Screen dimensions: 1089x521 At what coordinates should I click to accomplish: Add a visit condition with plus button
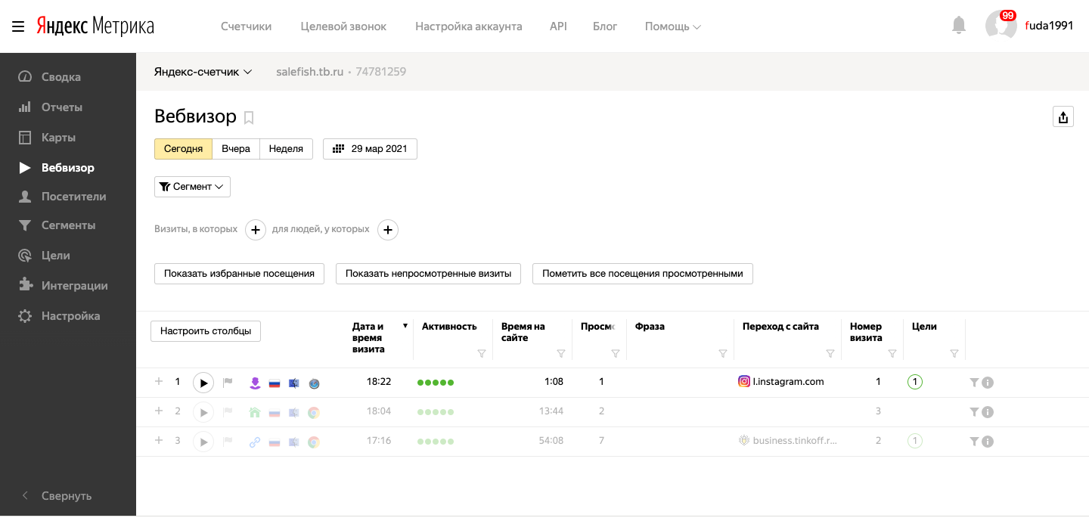(x=256, y=229)
